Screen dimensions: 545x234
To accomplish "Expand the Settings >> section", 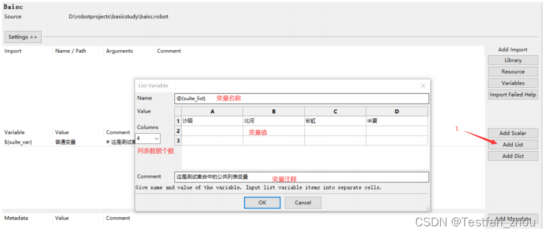I will 23,37.
